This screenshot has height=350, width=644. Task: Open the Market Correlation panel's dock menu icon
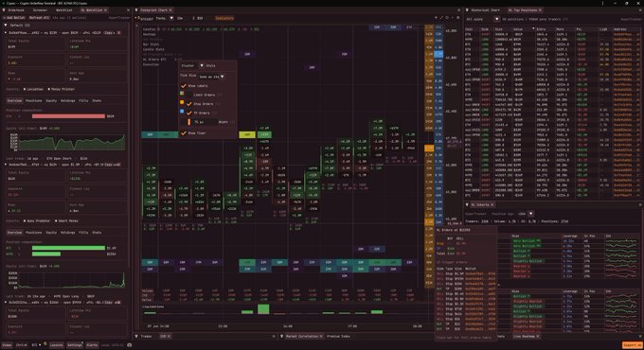pyautogui.click(x=282, y=336)
